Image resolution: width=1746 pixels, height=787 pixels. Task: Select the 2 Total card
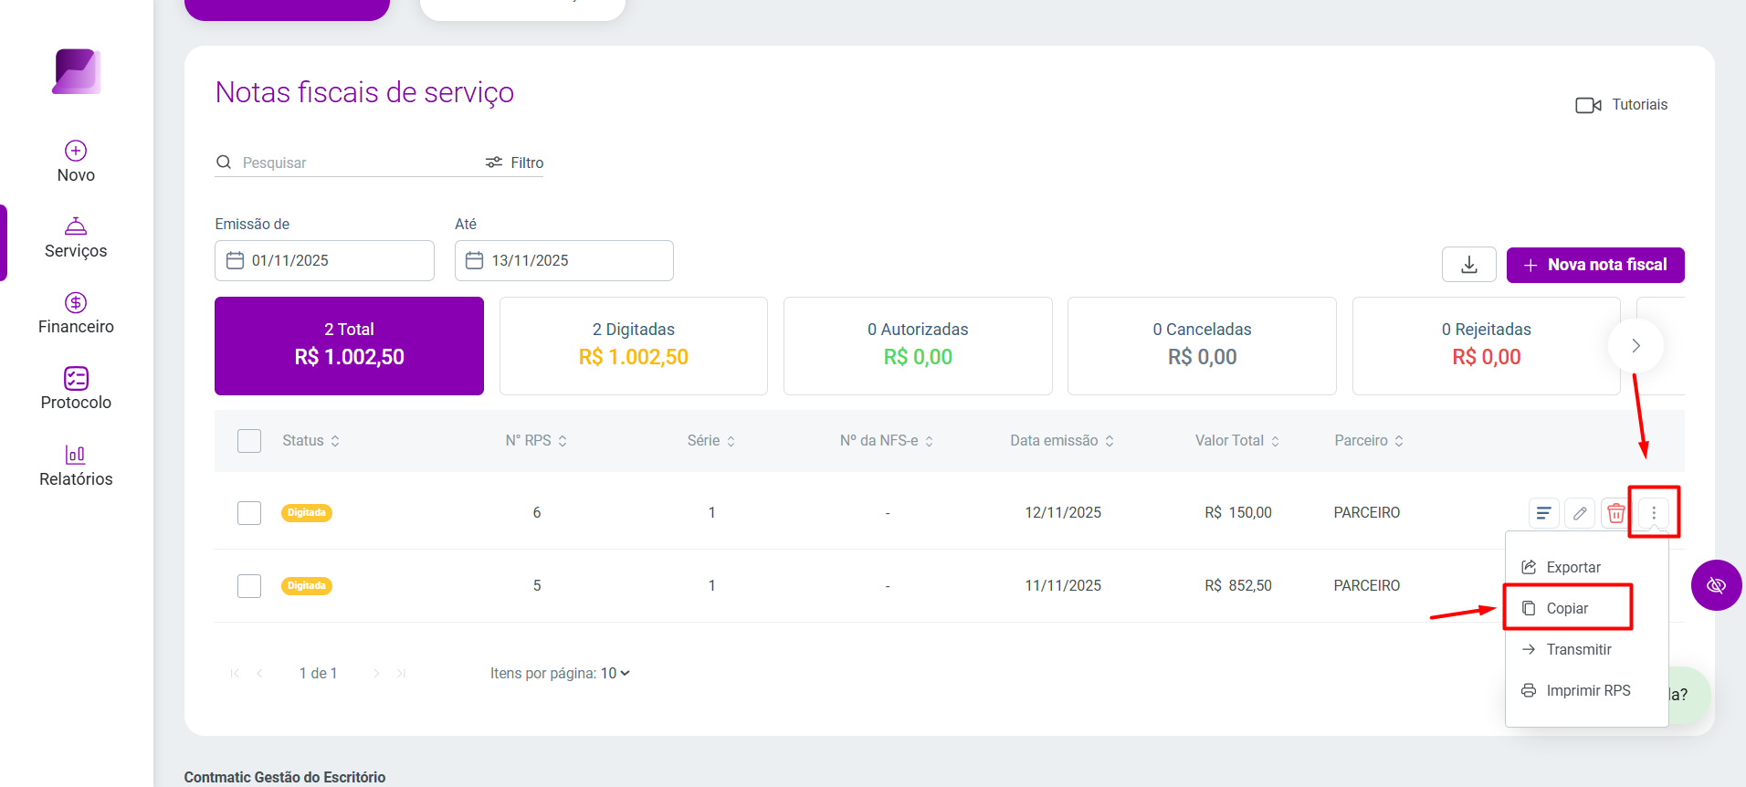pos(349,346)
